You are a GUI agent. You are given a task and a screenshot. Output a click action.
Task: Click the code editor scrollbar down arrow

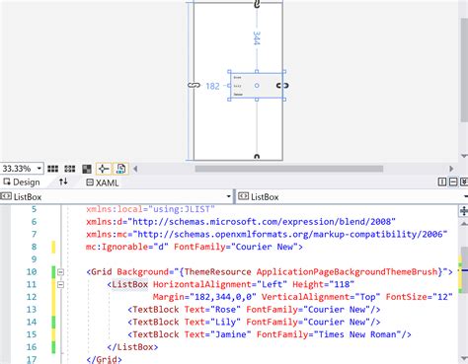(x=464, y=358)
